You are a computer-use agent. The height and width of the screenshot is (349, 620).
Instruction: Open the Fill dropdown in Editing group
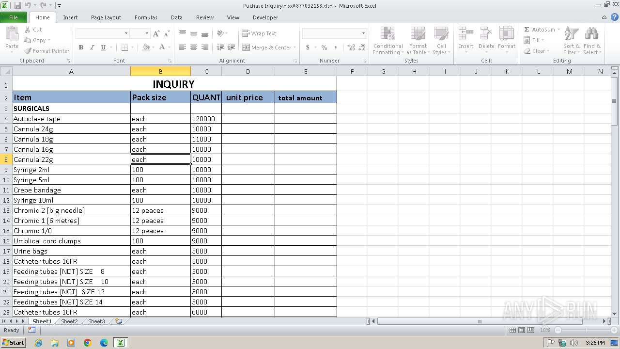point(534,40)
